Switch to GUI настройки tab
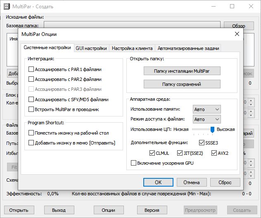The width and height of the screenshot is (261, 218). point(91,48)
